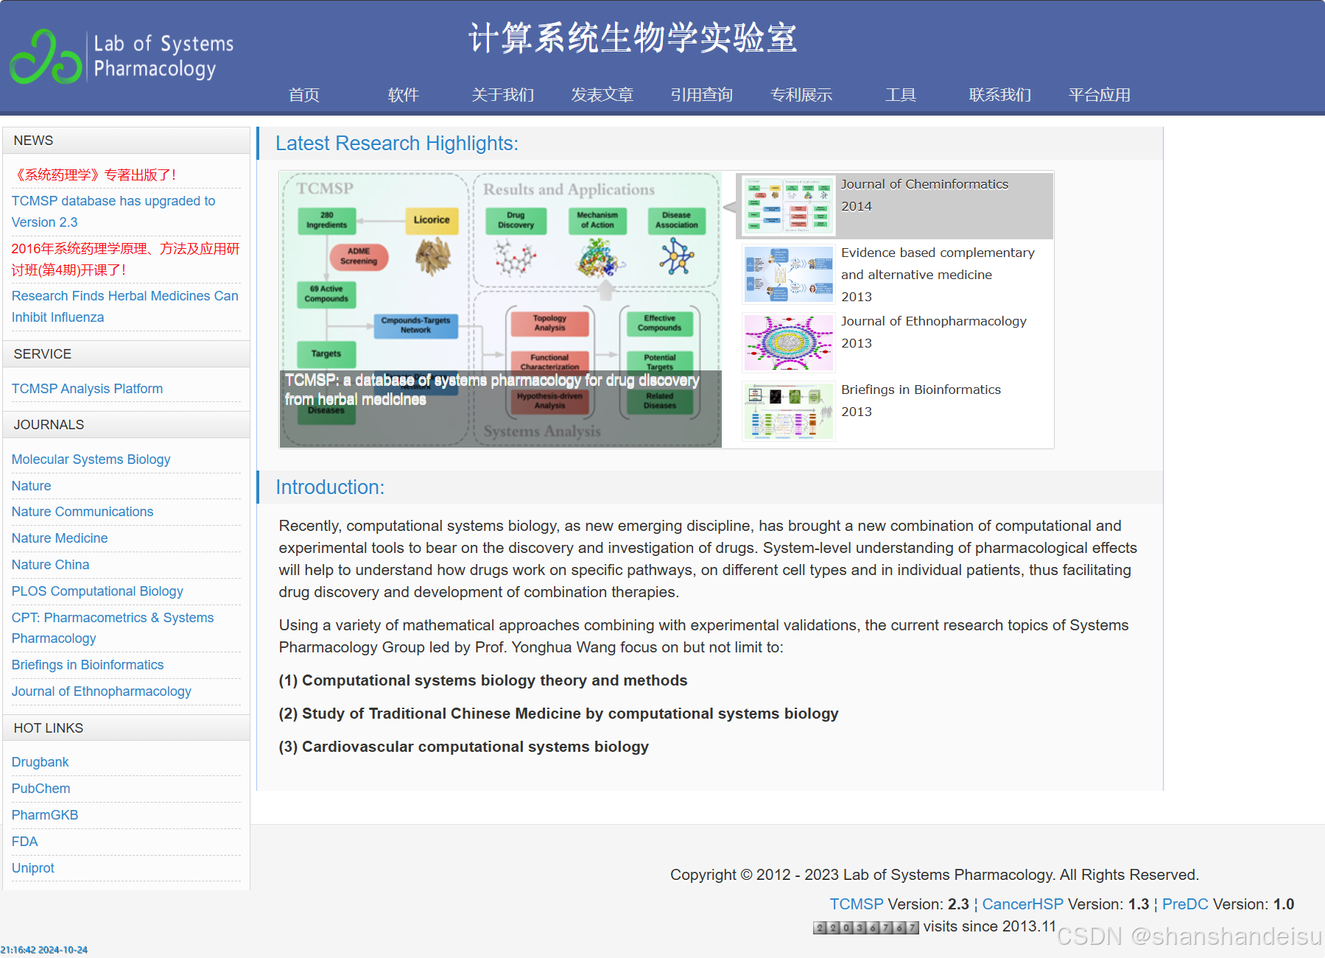1325x958 pixels.
Task: Open the 首页 menu item
Action: 304,95
